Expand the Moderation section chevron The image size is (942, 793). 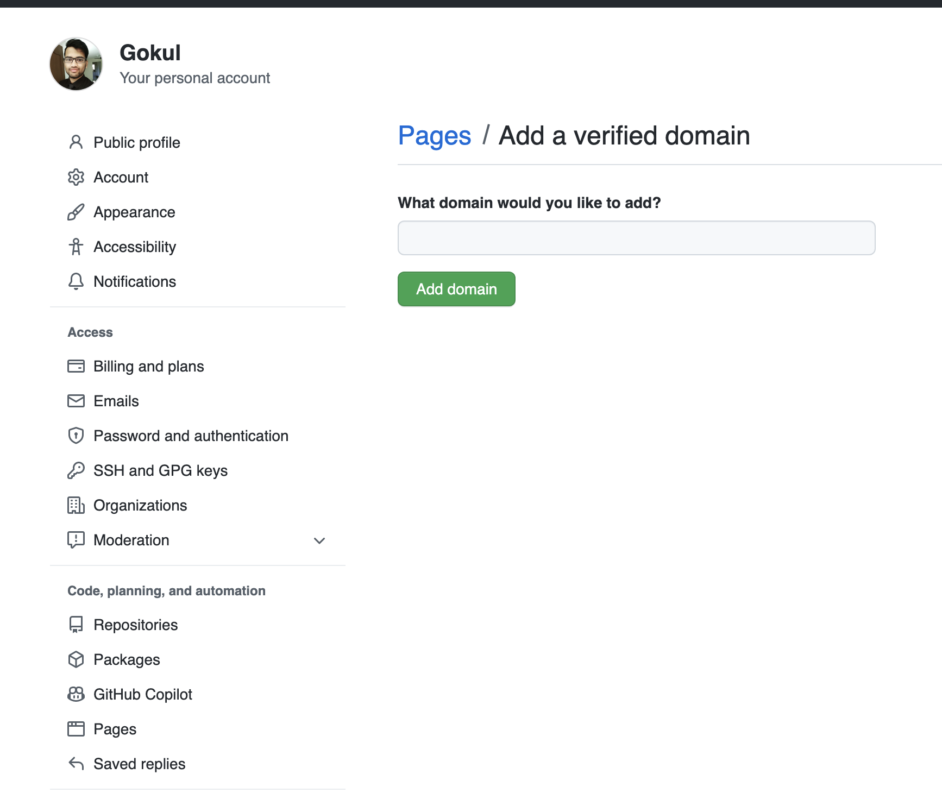(319, 540)
